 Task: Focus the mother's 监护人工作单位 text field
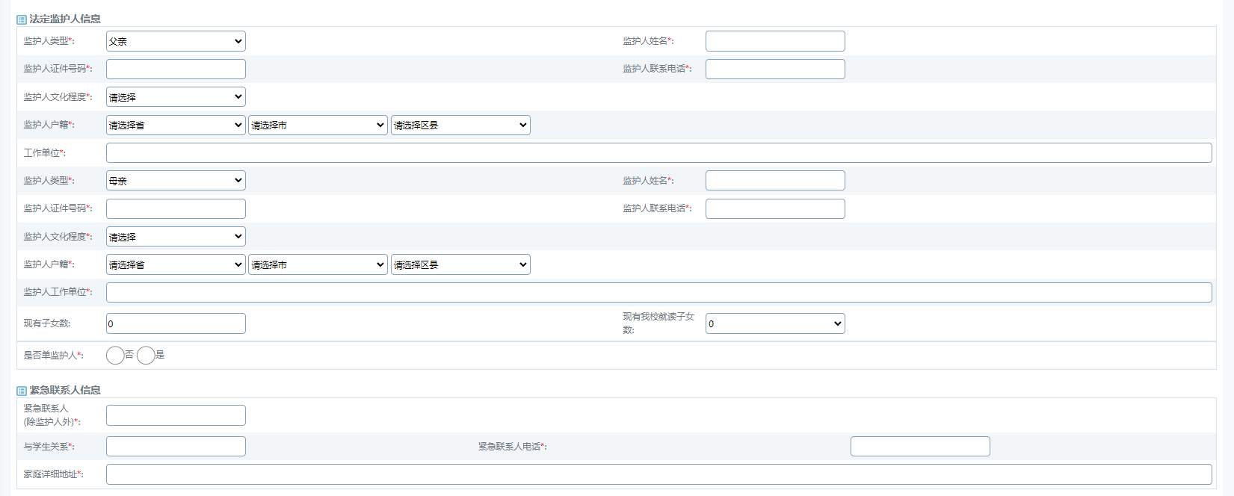(x=658, y=293)
